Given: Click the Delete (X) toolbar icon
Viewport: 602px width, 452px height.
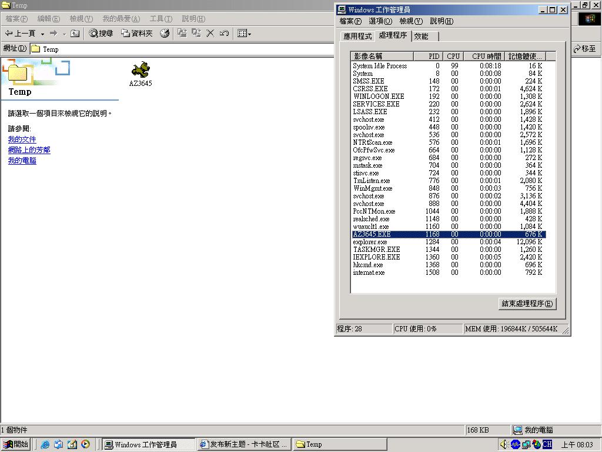Looking at the screenshot, I should click(x=210, y=34).
